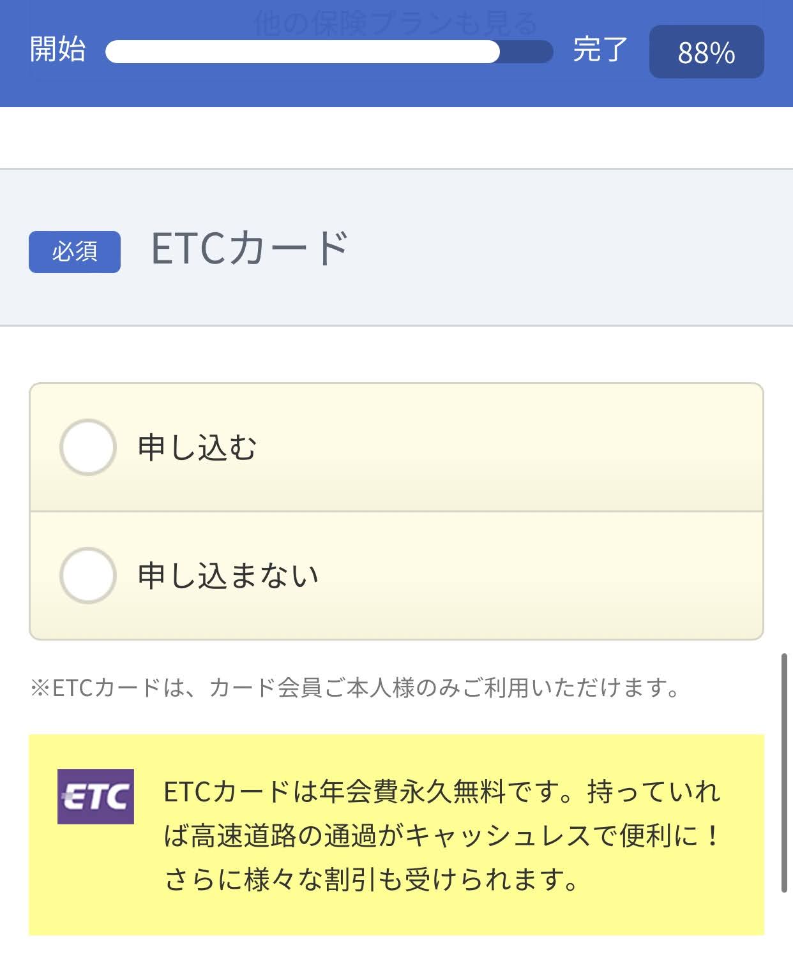Click the 持っていれ text in the info box
Screen dimensions: 793x973
[x=654, y=792]
